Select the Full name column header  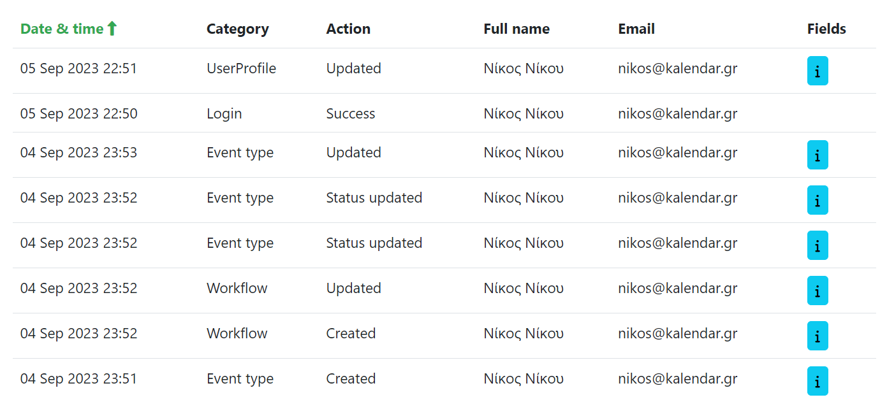[517, 29]
